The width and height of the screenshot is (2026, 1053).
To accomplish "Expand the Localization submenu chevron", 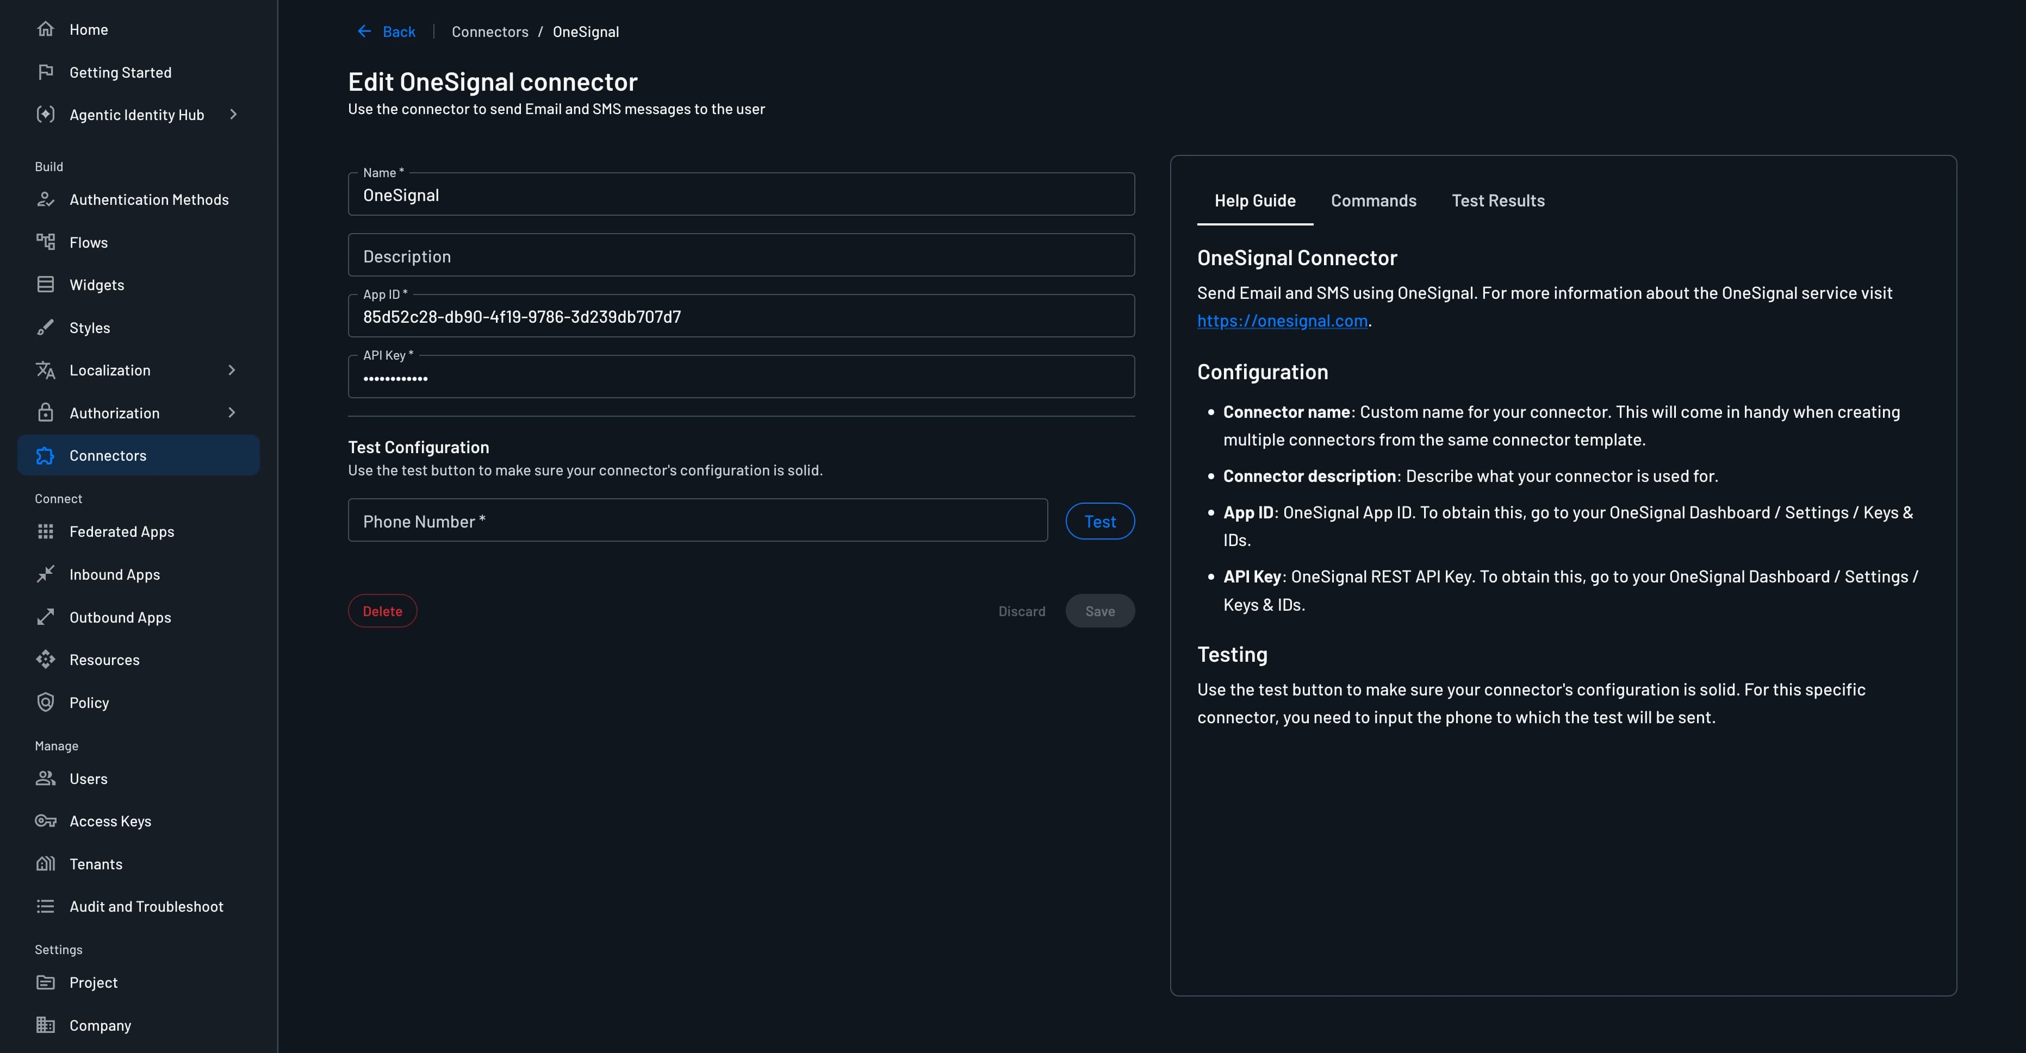I will point(231,370).
